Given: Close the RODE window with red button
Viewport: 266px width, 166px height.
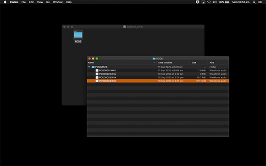Looking at the screenshot, I should [89, 59].
